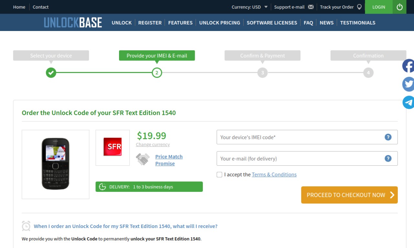Open the Facebook share icon
The height and width of the screenshot is (248, 414).
(x=408, y=66)
